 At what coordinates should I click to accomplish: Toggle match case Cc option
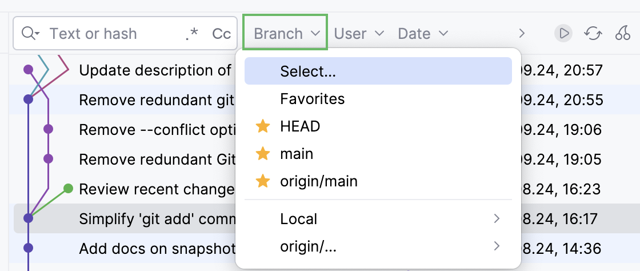point(221,34)
